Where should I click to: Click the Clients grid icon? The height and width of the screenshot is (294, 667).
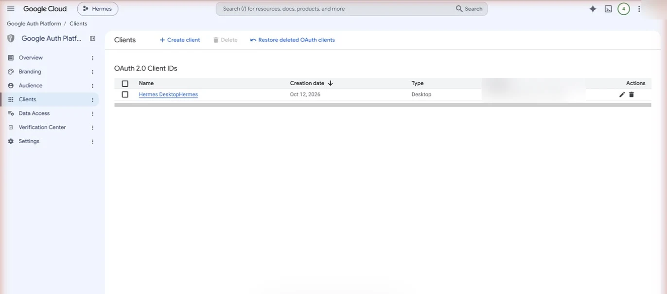11,99
